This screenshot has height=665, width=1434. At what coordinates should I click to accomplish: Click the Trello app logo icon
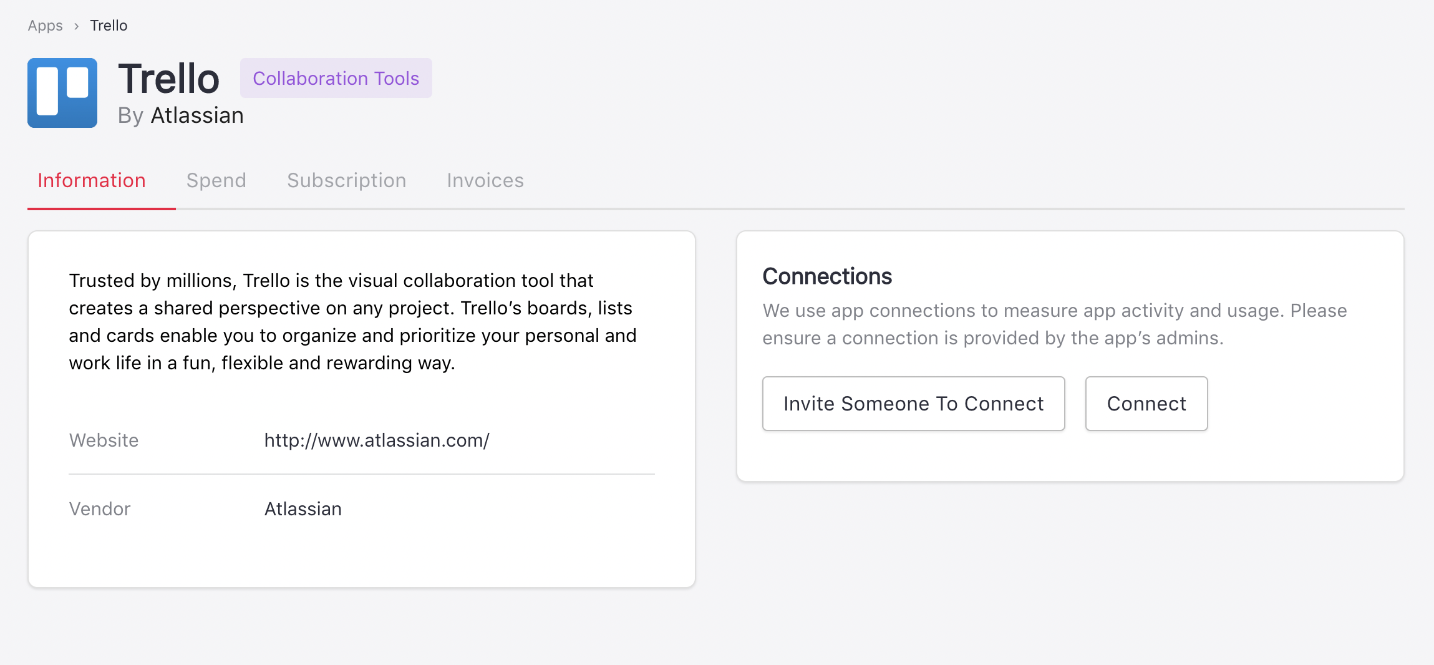pyautogui.click(x=62, y=93)
